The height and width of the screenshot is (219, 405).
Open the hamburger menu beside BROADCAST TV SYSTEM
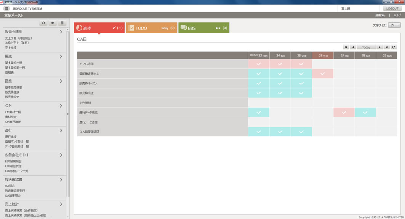(x=7, y=8)
